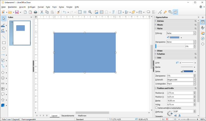The height and width of the screenshot is (121, 206).
Task: Select the Rectangle tool in left toolbar
Action: click(4, 43)
